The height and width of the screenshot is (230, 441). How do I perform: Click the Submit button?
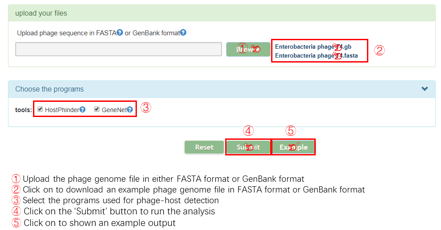tap(248, 147)
